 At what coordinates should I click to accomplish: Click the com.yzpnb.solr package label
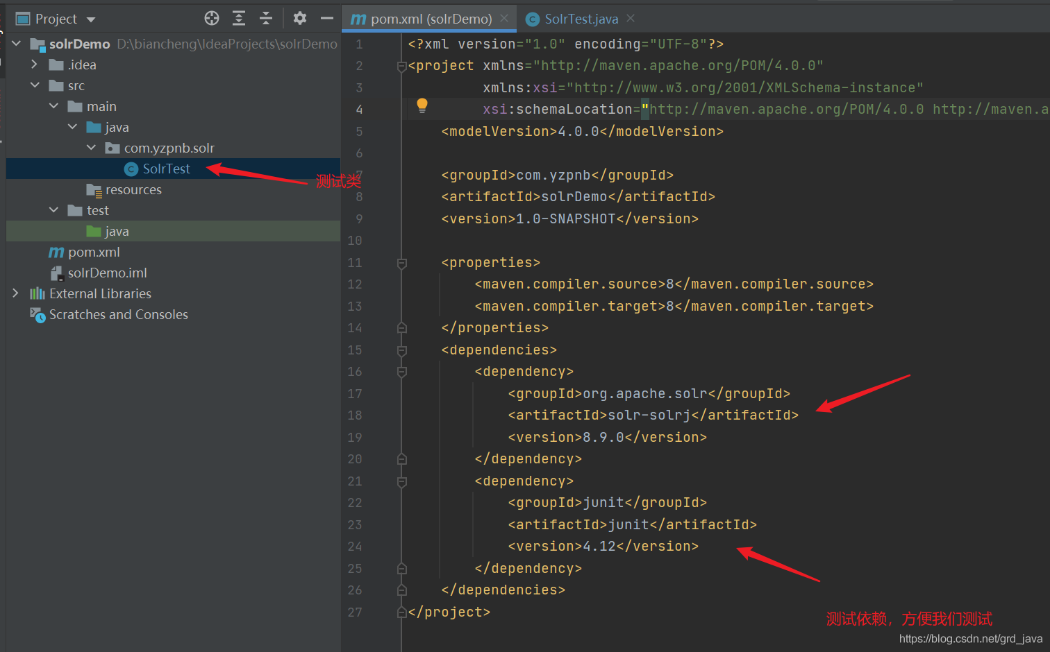point(169,148)
